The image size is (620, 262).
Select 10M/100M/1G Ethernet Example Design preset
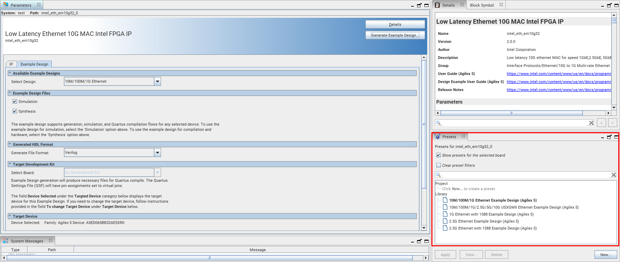pyautogui.click(x=493, y=200)
